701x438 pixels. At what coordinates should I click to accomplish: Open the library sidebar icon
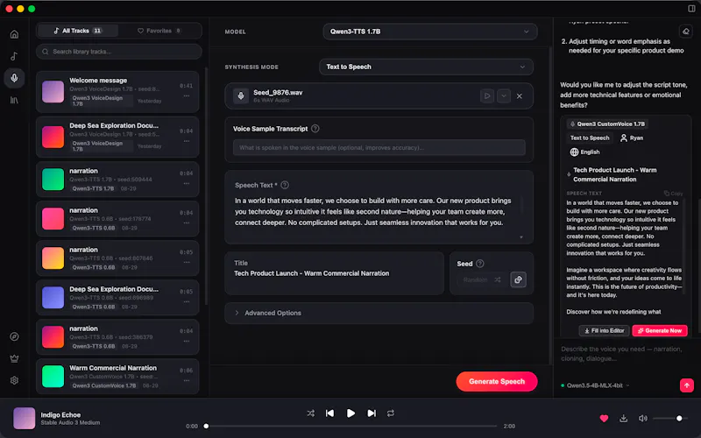[x=14, y=100]
